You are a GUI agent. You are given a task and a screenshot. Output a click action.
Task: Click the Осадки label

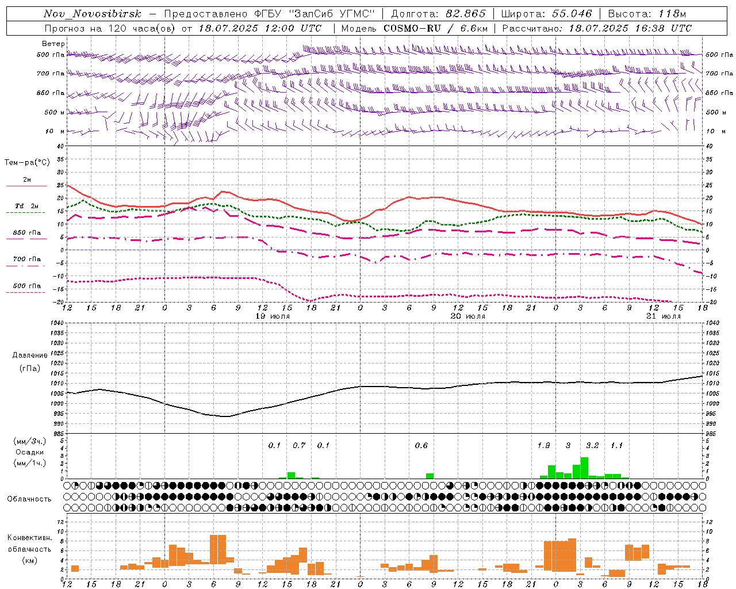[x=29, y=452]
